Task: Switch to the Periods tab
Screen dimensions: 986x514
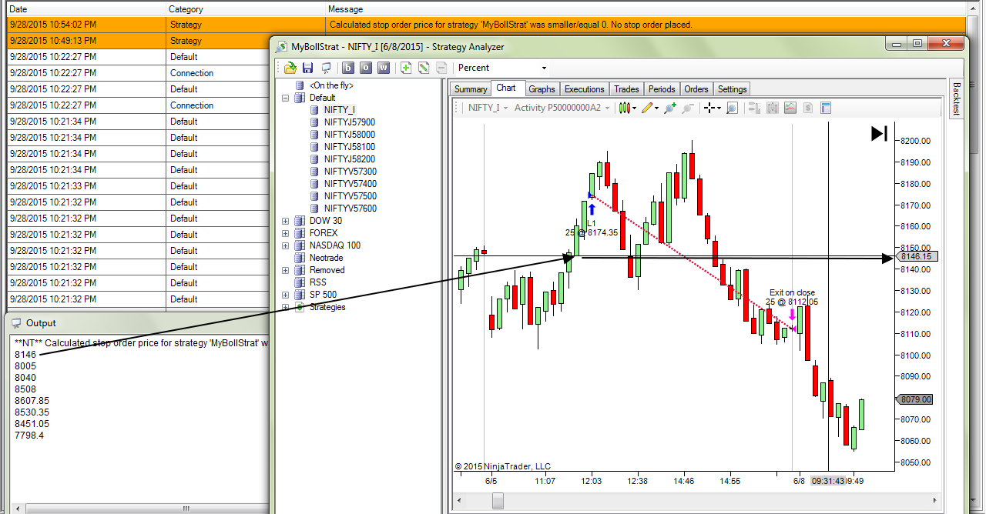Action: (x=662, y=89)
